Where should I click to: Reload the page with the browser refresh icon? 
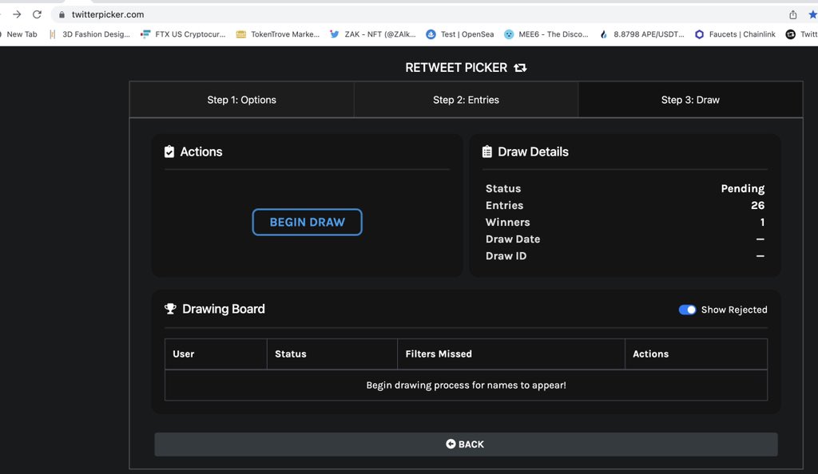(37, 14)
